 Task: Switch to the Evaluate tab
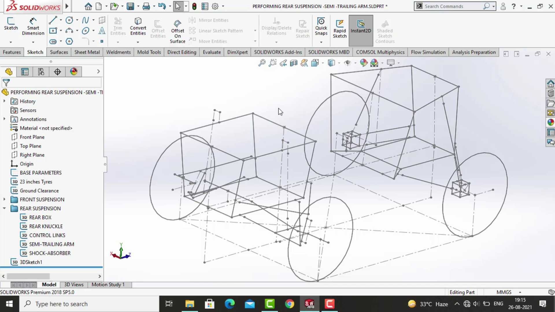point(212,52)
